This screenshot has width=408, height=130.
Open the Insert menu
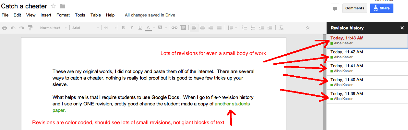tap(46, 15)
